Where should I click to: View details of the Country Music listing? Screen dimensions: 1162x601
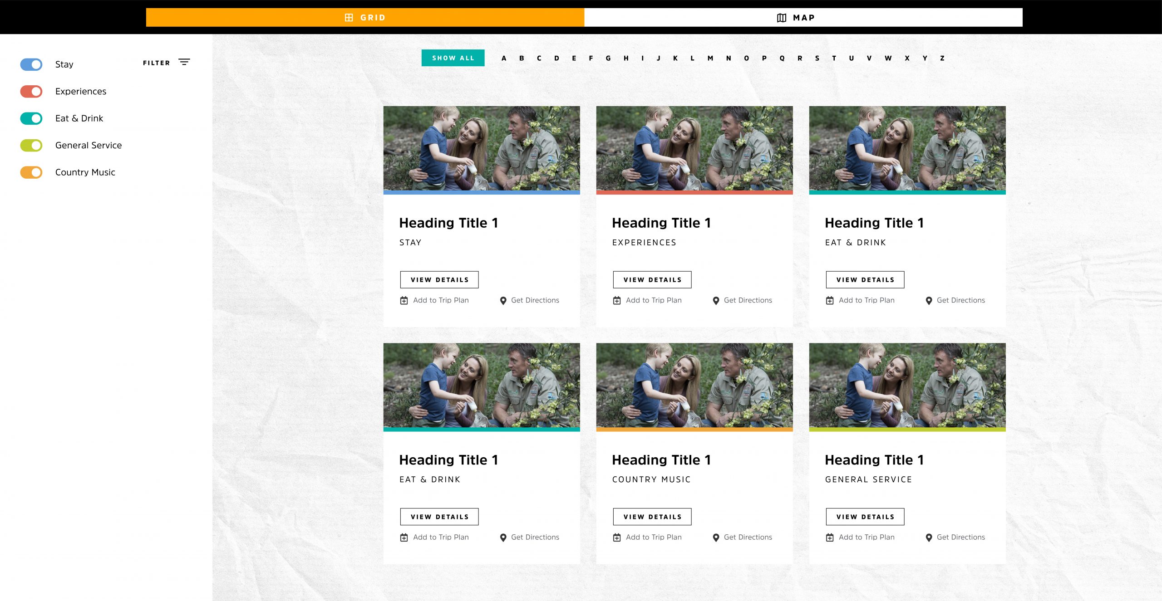coord(652,517)
